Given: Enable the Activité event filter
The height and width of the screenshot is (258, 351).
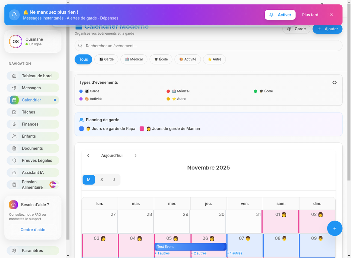Looking at the screenshot, I should point(187,59).
